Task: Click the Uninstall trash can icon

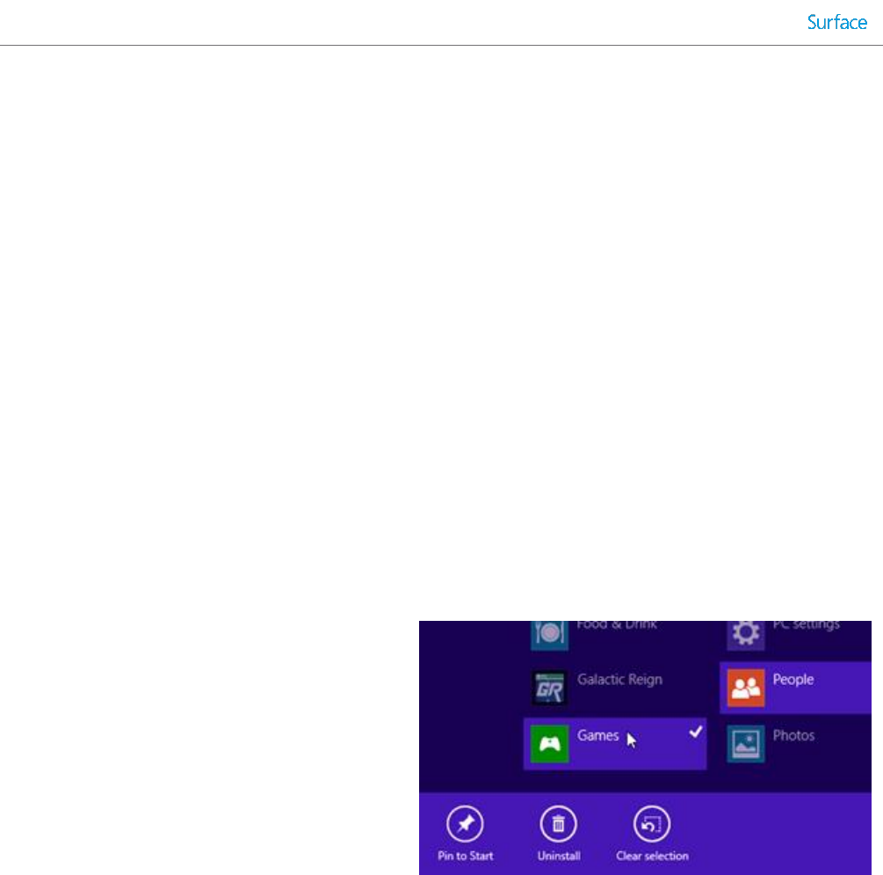Action: pyautogui.click(x=558, y=825)
